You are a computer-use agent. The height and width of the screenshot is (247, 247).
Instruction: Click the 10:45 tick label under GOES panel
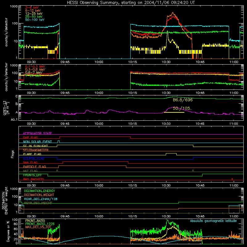point(200,124)
